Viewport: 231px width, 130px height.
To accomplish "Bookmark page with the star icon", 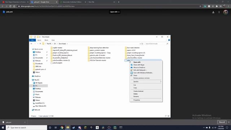I will [200, 6].
